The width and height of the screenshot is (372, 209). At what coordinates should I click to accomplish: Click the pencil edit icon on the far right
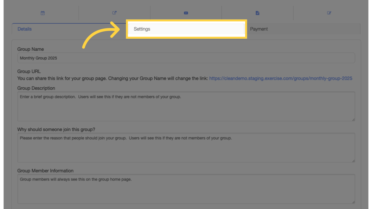click(329, 13)
